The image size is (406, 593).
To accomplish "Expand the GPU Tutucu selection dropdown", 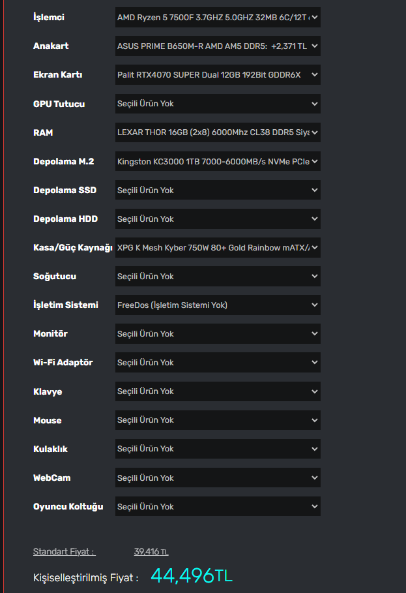I will click(218, 104).
